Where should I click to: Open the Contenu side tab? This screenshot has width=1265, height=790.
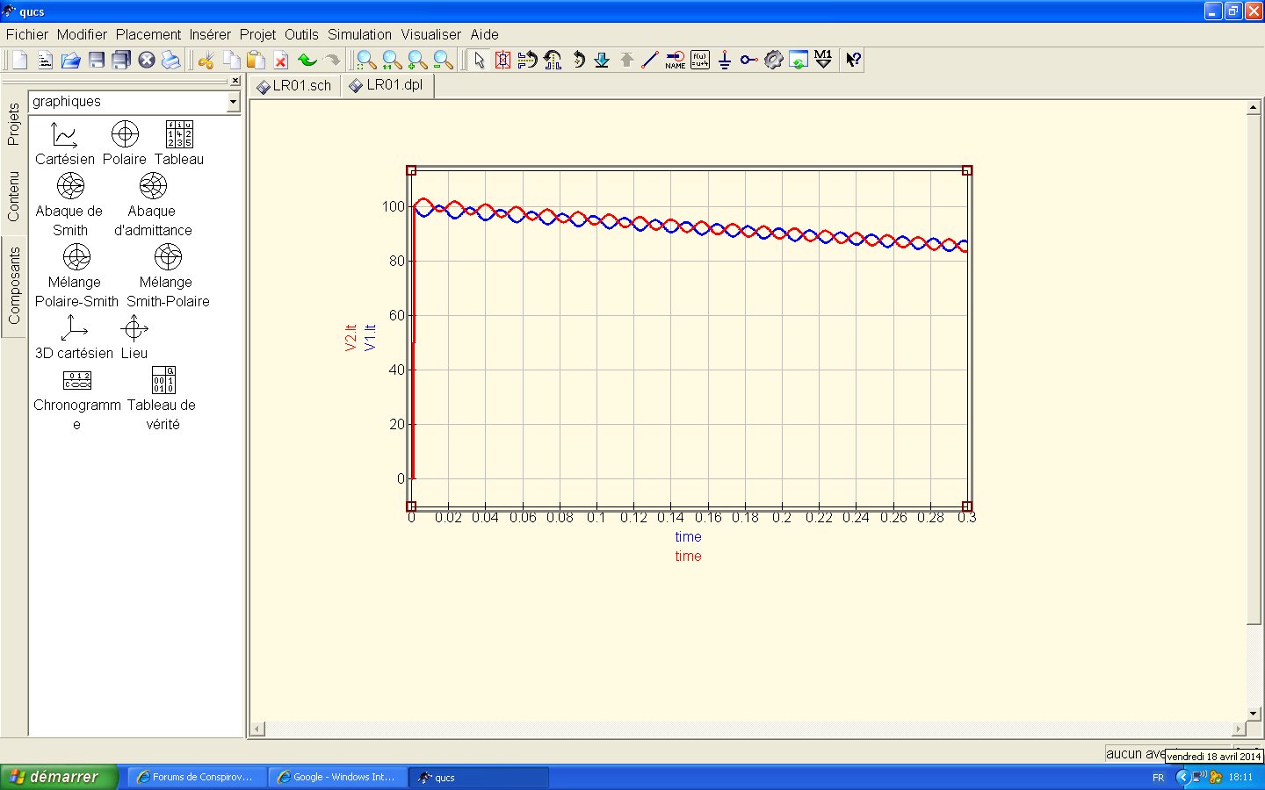(13, 196)
